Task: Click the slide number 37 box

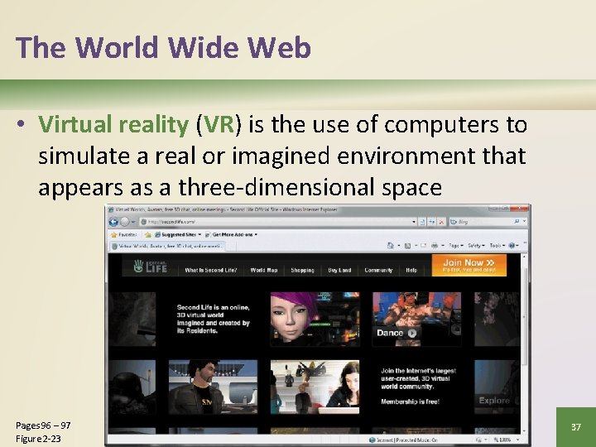Action: tap(576, 427)
